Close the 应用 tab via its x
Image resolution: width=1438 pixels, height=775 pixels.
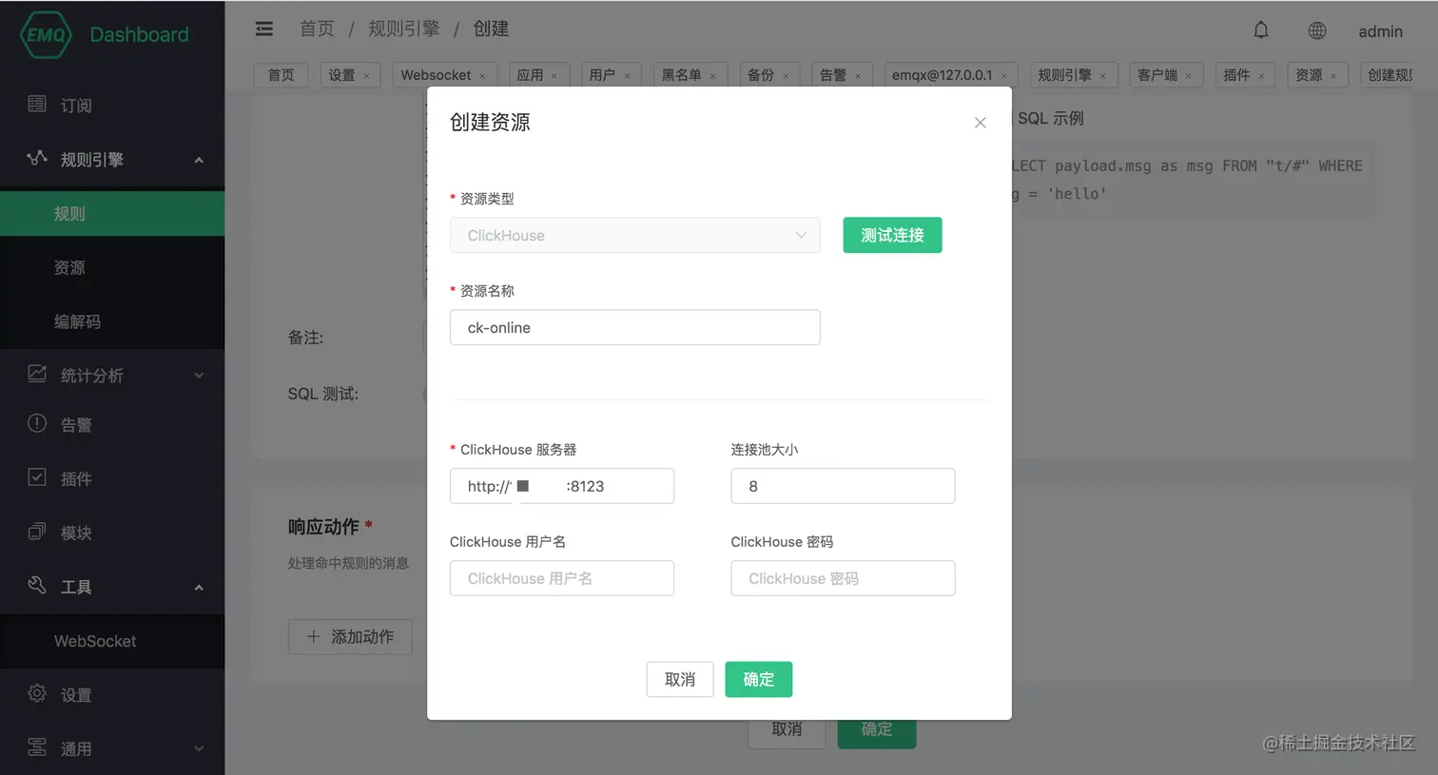pos(554,76)
